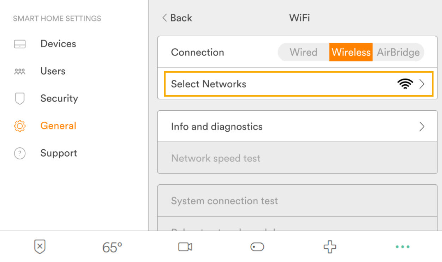
Task: Select the Wireless connection option
Action: point(351,52)
